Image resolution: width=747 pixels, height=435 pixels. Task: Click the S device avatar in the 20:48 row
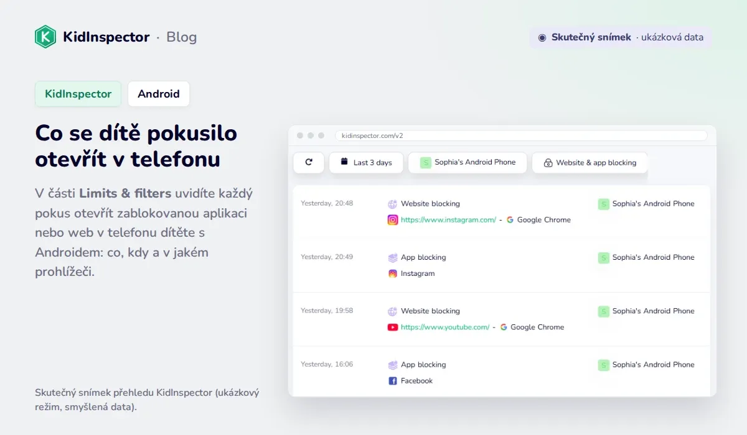(x=603, y=204)
